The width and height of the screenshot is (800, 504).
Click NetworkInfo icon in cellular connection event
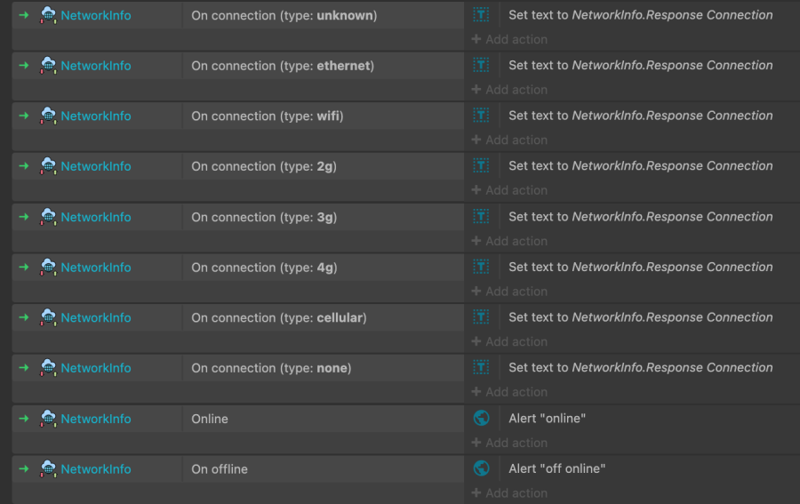click(x=48, y=317)
